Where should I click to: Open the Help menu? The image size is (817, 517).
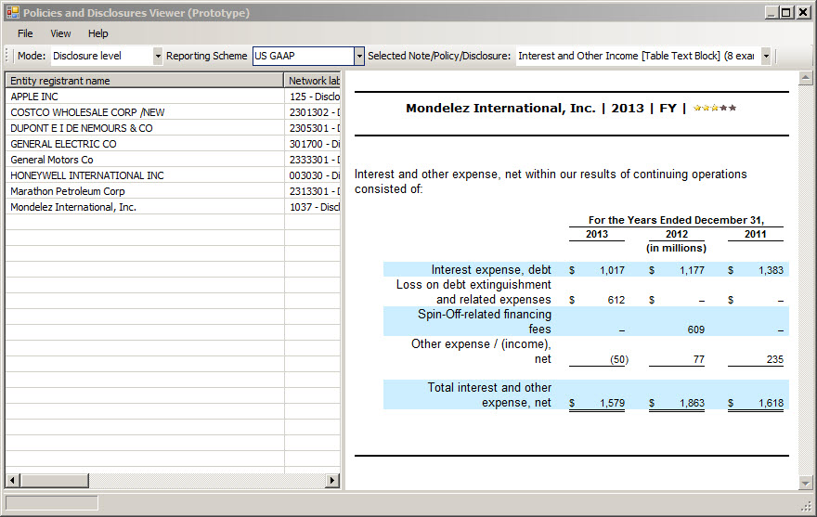98,33
